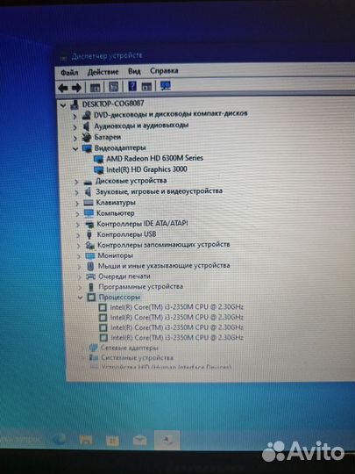Click the Мониторы display icon
Viewport: 355px width, 474px height.
pos(90,255)
